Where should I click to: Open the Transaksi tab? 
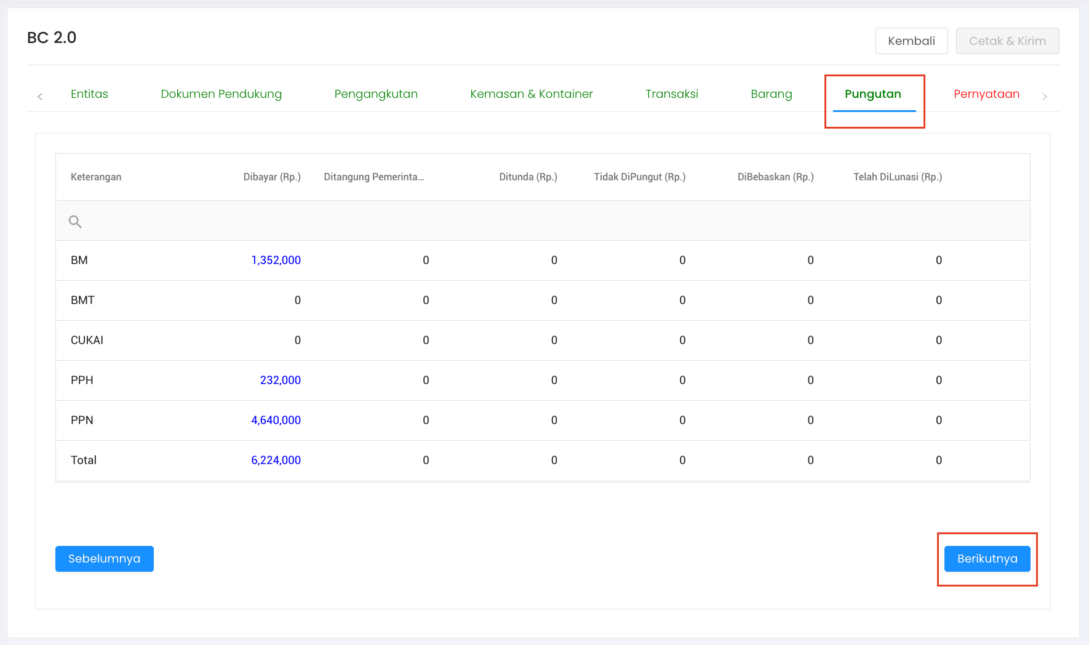[x=671, y=94]
